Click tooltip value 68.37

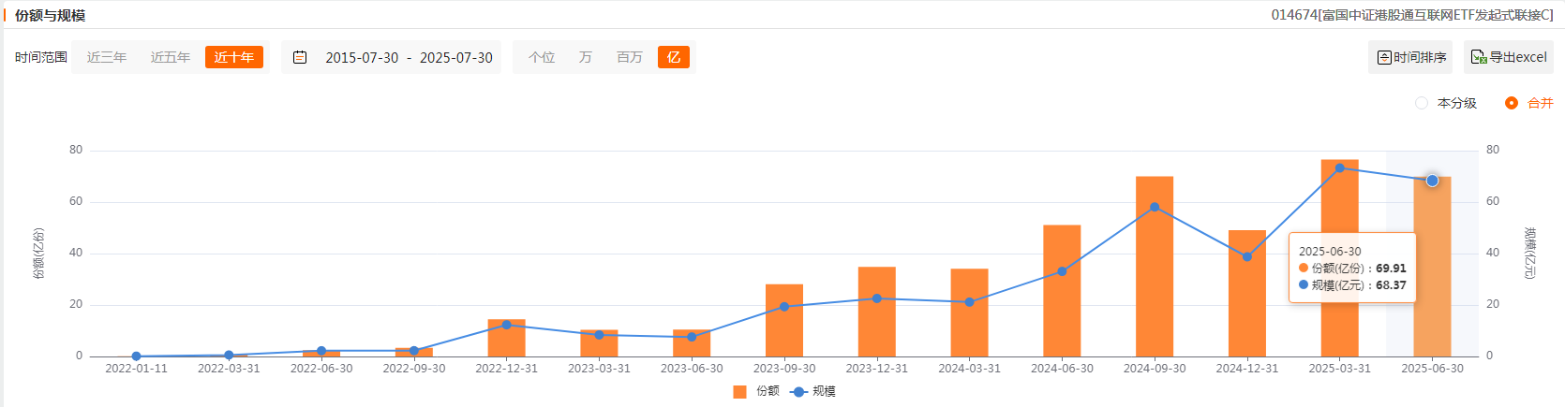click(1391, 285)
